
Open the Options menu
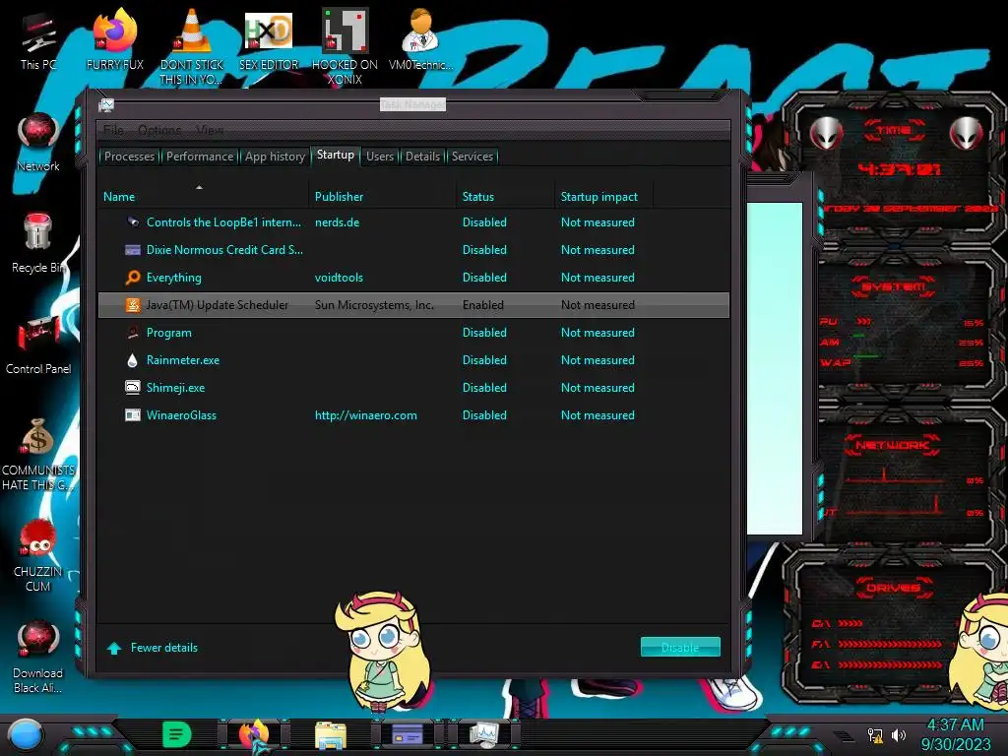coord(159,130)
